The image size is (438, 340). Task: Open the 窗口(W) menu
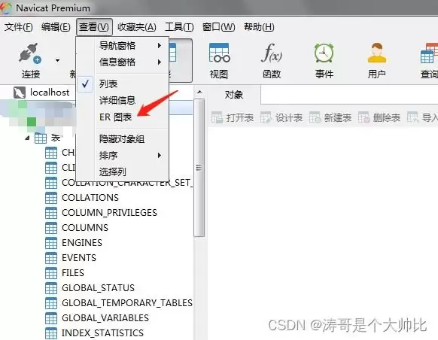219,27
